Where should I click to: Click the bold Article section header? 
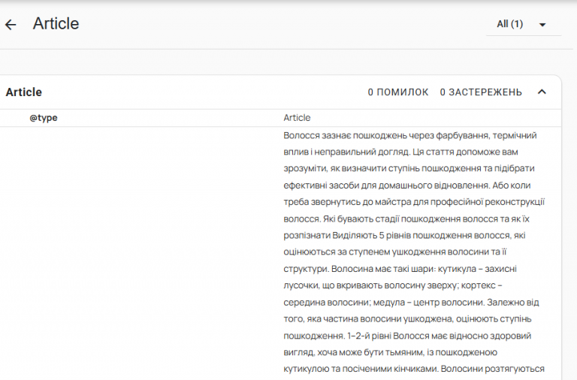[23, 92]
